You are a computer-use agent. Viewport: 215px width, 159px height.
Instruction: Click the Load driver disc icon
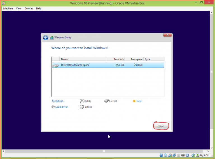tap(53, 107)
